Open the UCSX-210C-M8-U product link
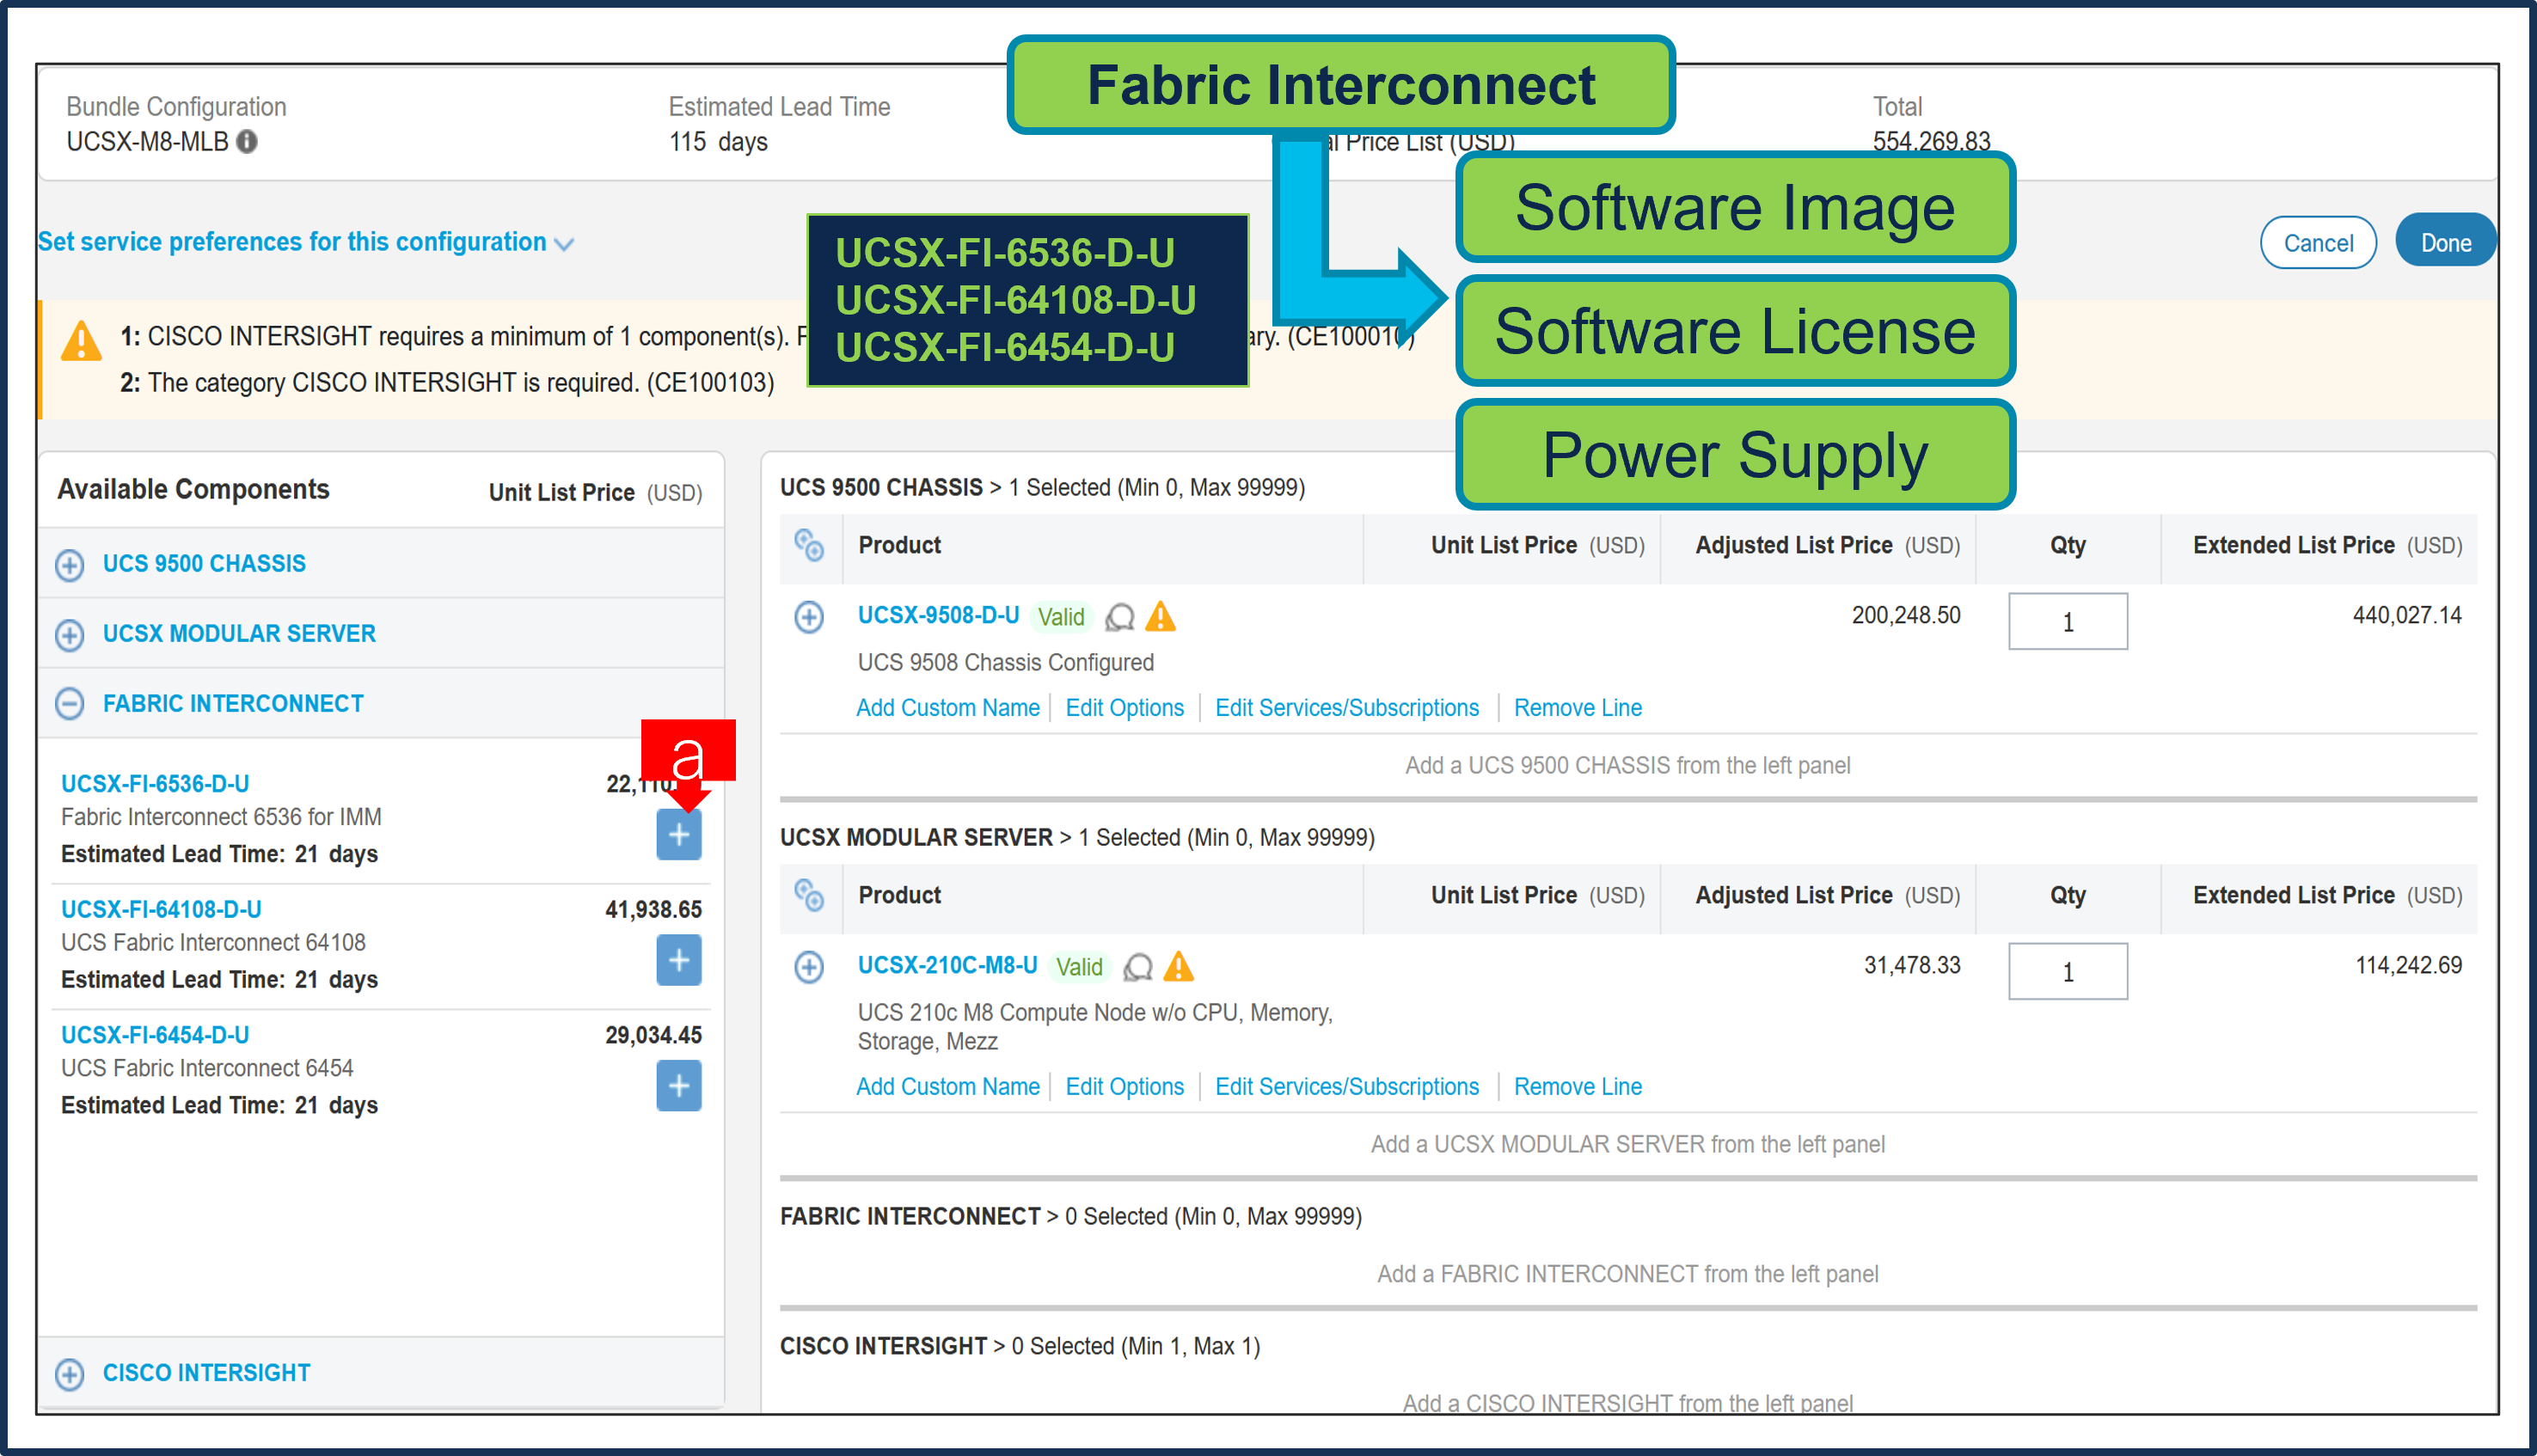Viewport: 2537px width, 1456px height. pyautogui.click(x=947, y=965)
